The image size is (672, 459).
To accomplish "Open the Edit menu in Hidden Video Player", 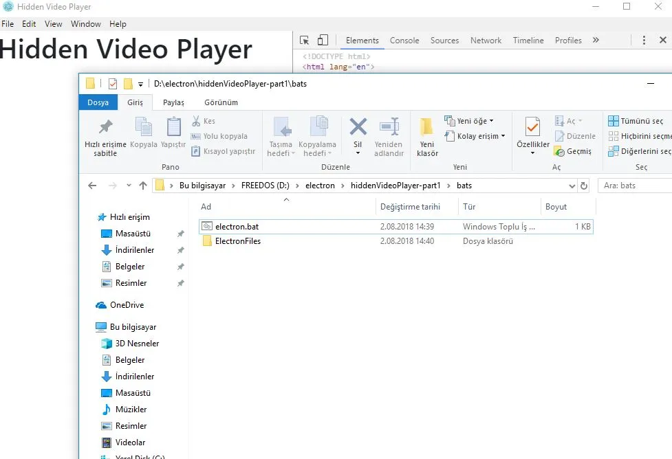I will 29,24.
